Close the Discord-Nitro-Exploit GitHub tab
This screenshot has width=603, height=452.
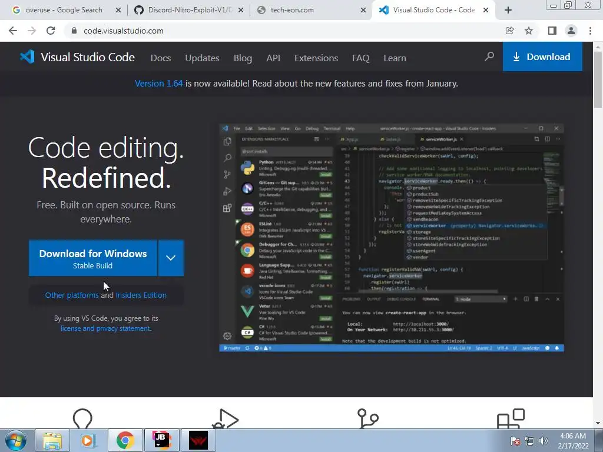pos(241,11)
